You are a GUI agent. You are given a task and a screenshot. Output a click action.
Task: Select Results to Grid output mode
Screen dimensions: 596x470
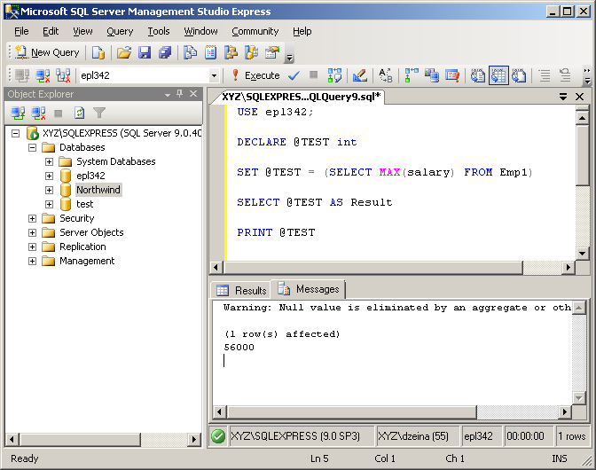point(498,75)
